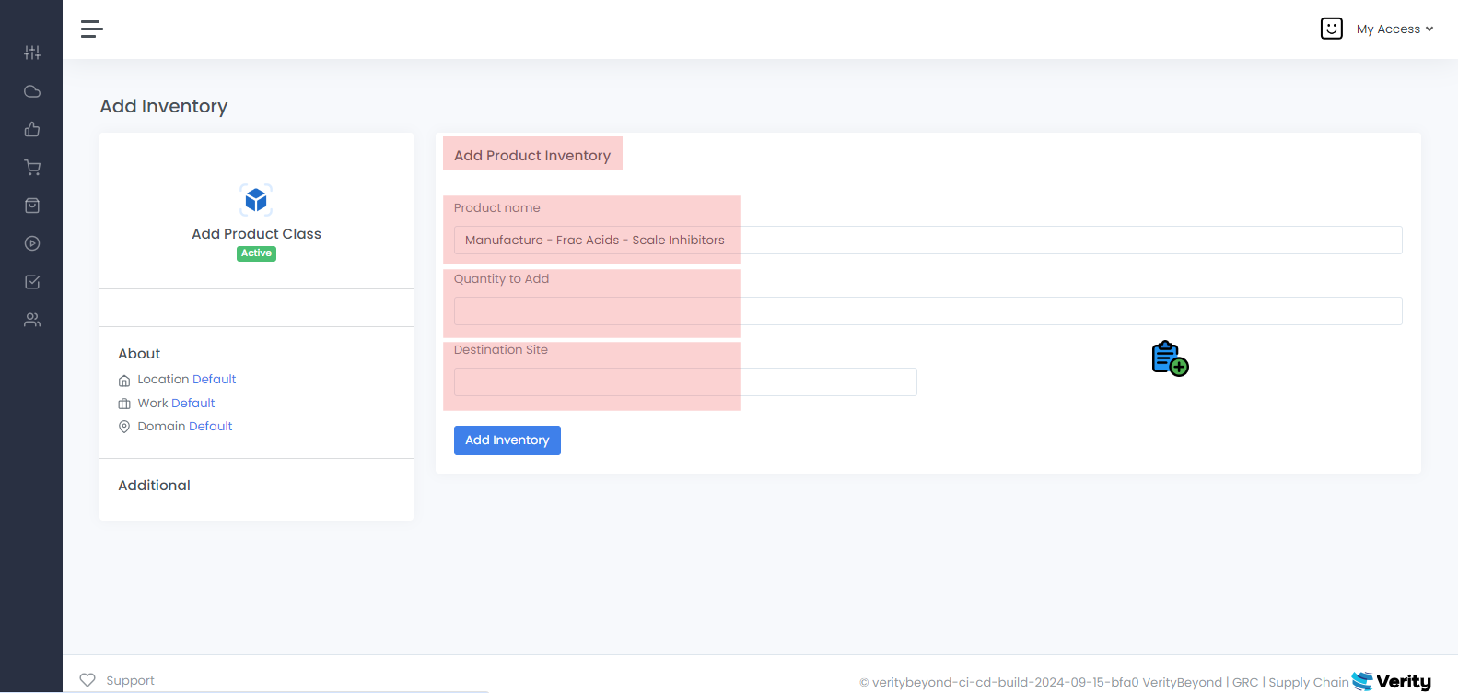Open the sliders settings icon in sidebar

pyautogui.click(x=32, y=53)
